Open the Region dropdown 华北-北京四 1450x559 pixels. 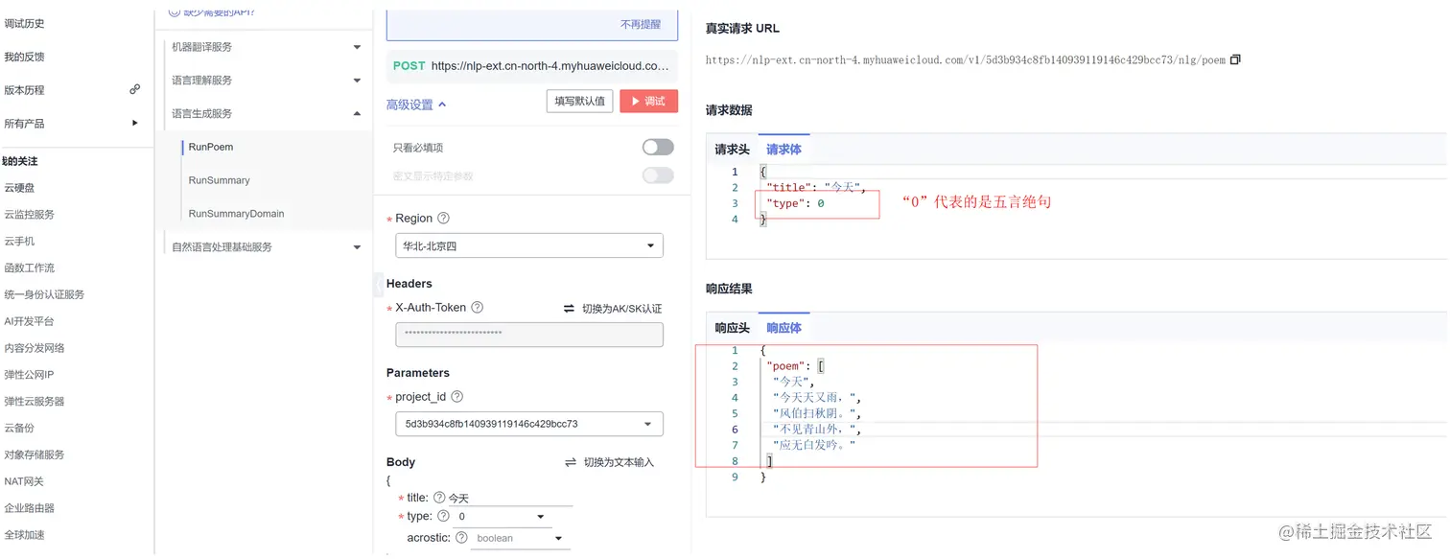529,245
